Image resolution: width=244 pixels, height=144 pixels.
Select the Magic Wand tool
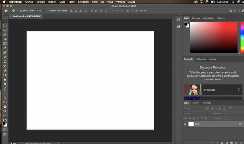[5, 34]
